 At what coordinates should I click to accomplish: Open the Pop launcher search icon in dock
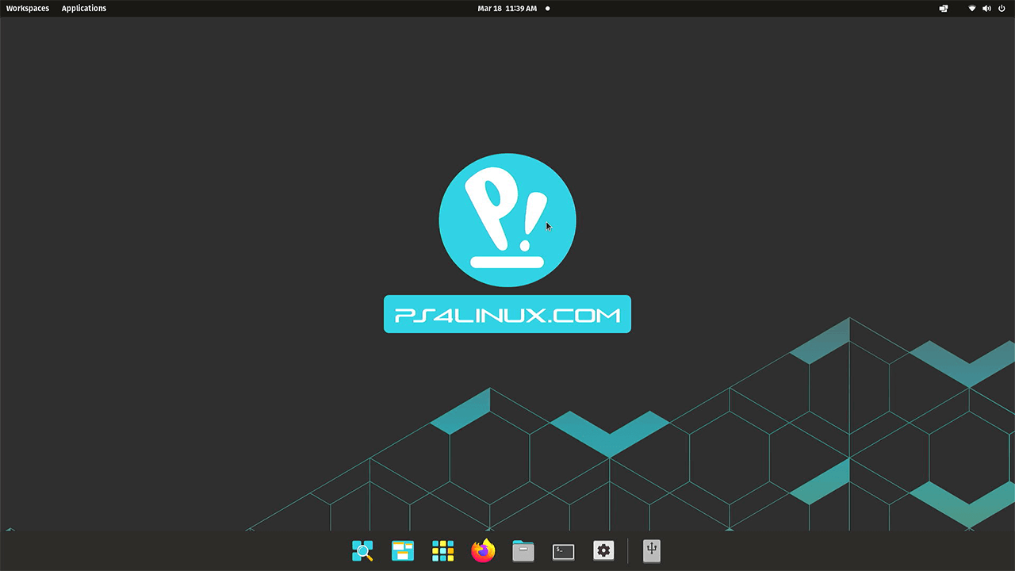pos(362,550)
